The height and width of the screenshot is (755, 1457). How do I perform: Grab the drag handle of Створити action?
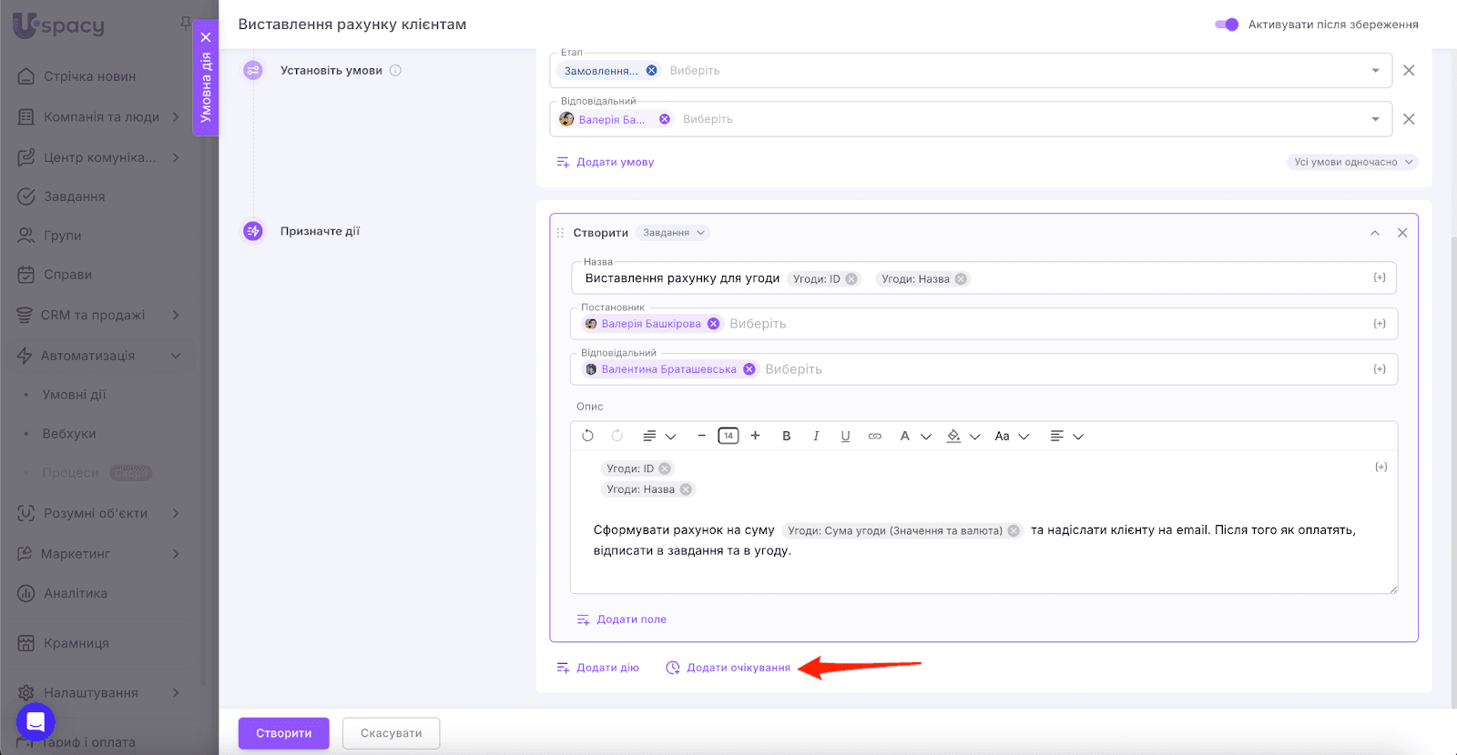(x=560, y=233)
